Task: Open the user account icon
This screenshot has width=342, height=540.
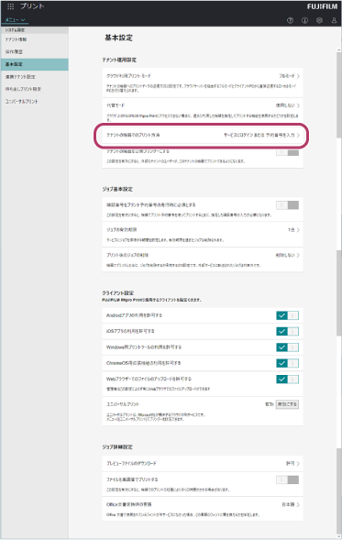Action: coord(334,20)
